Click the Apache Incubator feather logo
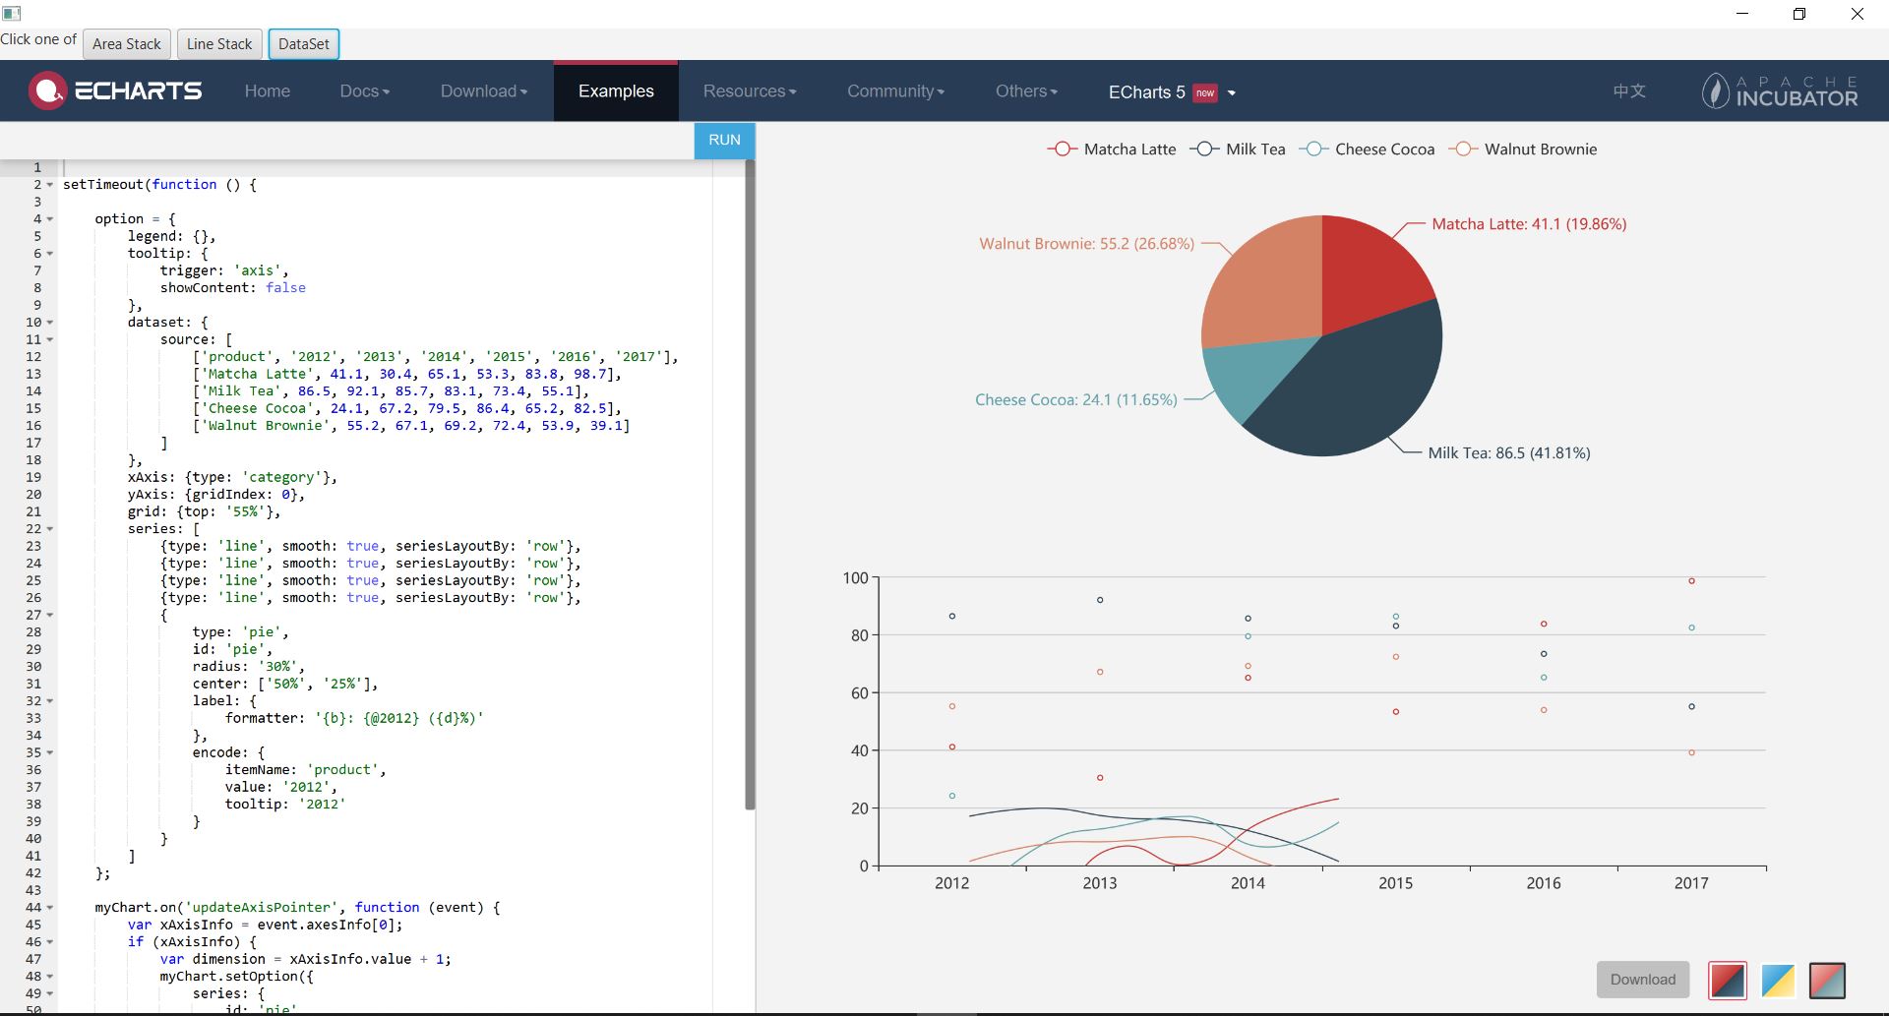The height and width of the screenshot is (1016, 1889). pos(1715,91)
